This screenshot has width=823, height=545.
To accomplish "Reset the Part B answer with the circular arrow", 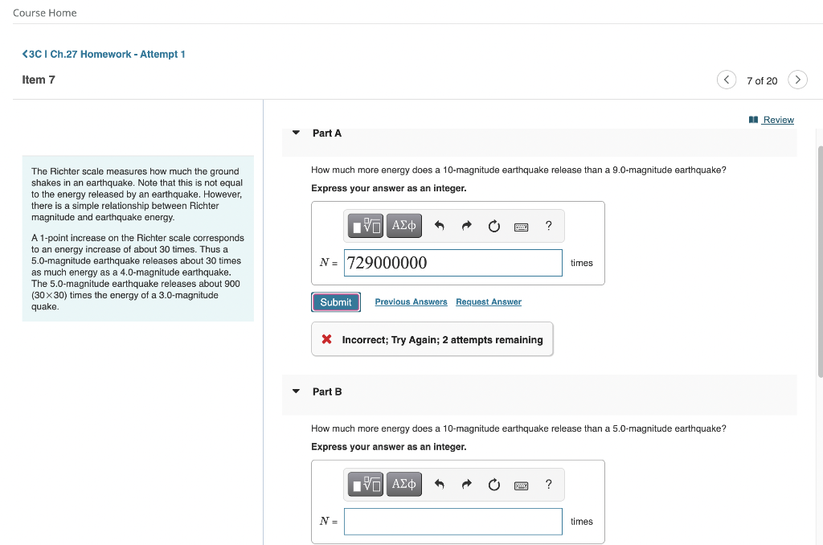I will [x=494, y=485].
